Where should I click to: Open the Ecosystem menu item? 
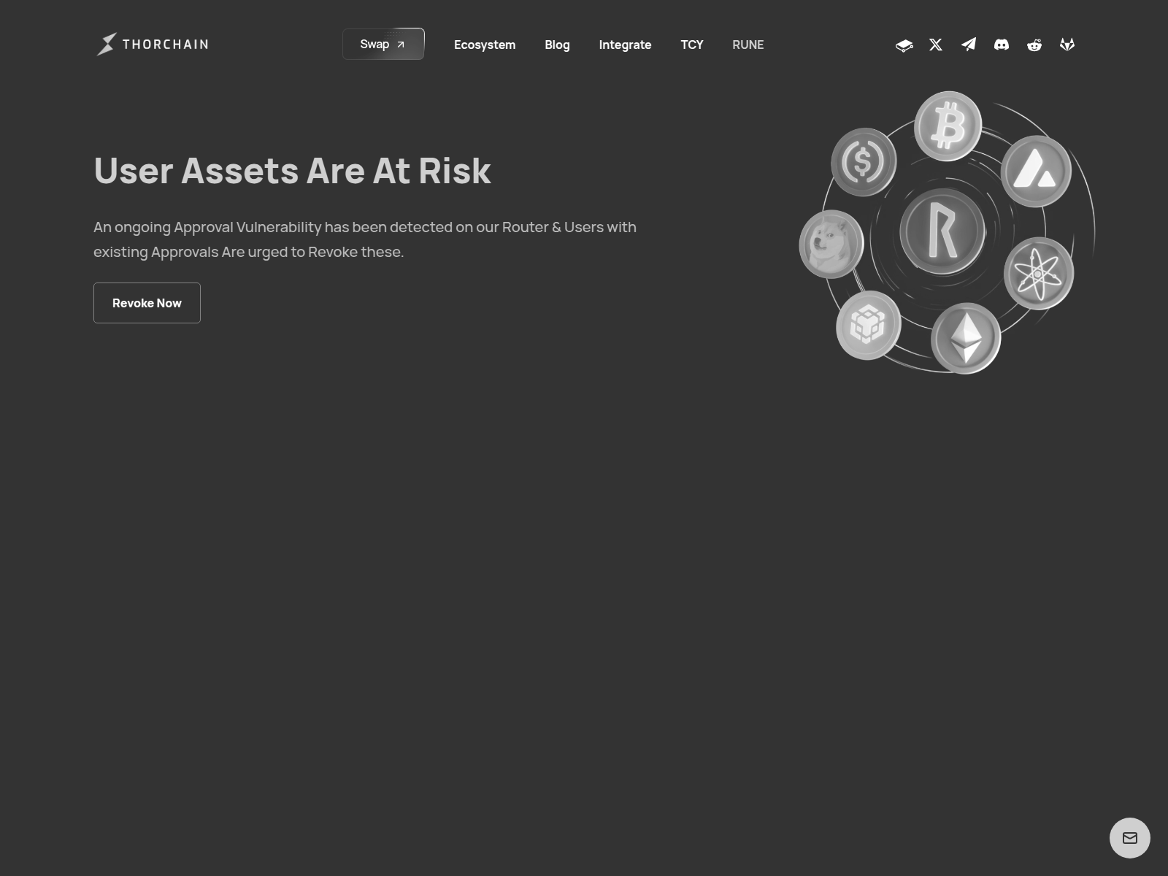[485, 45]
